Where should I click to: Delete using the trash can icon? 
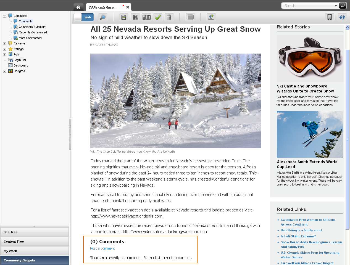pyautogui.click(x=169, y=17)
